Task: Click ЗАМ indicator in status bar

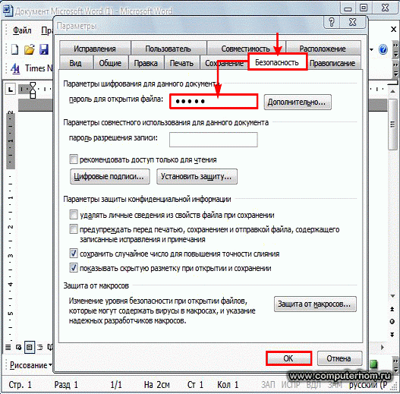Action: point(335,385)
